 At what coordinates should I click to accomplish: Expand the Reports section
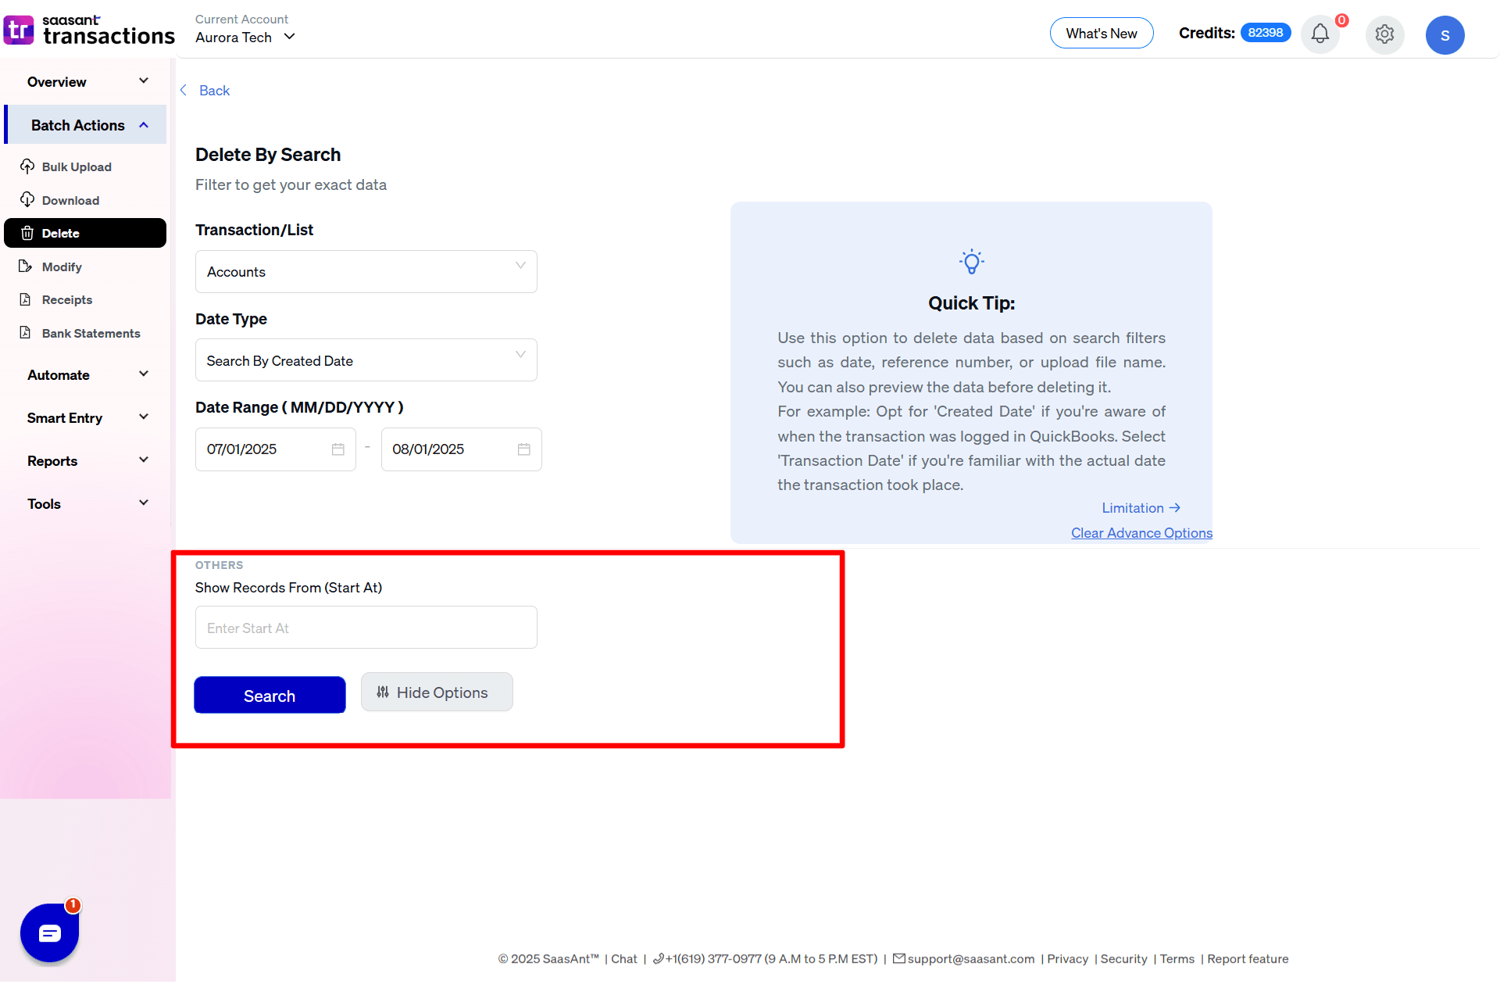[86, 460]
